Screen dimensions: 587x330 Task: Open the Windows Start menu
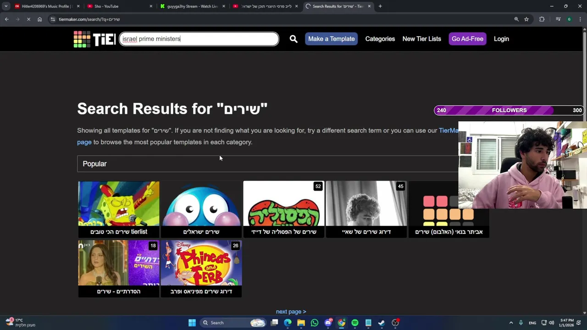tap(192, 323)
